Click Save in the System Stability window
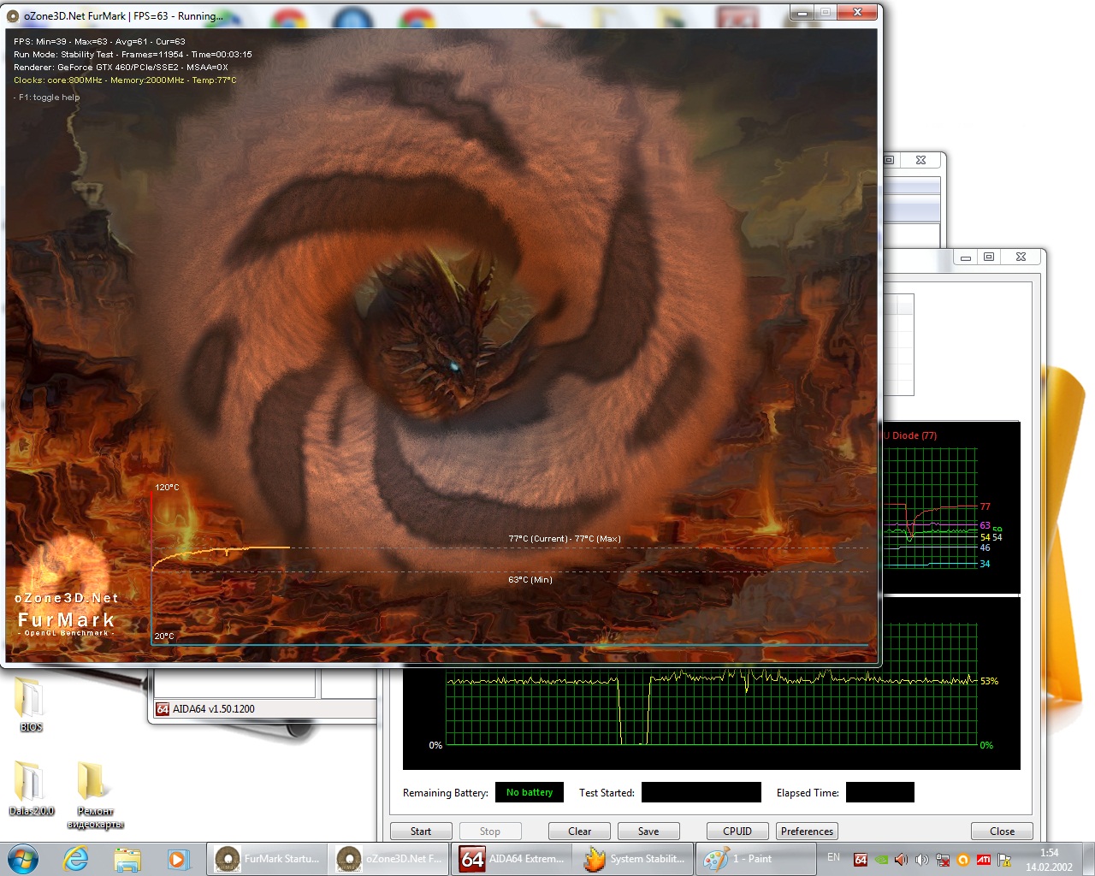The image size is (1095, 876). [x=648, y=832]
